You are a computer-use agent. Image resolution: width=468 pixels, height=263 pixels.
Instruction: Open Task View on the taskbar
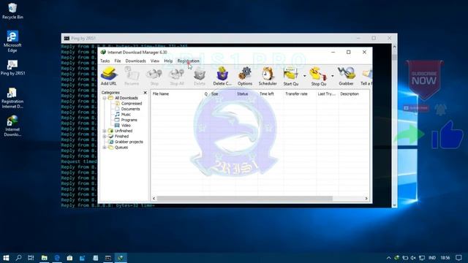tap(31, 258)
